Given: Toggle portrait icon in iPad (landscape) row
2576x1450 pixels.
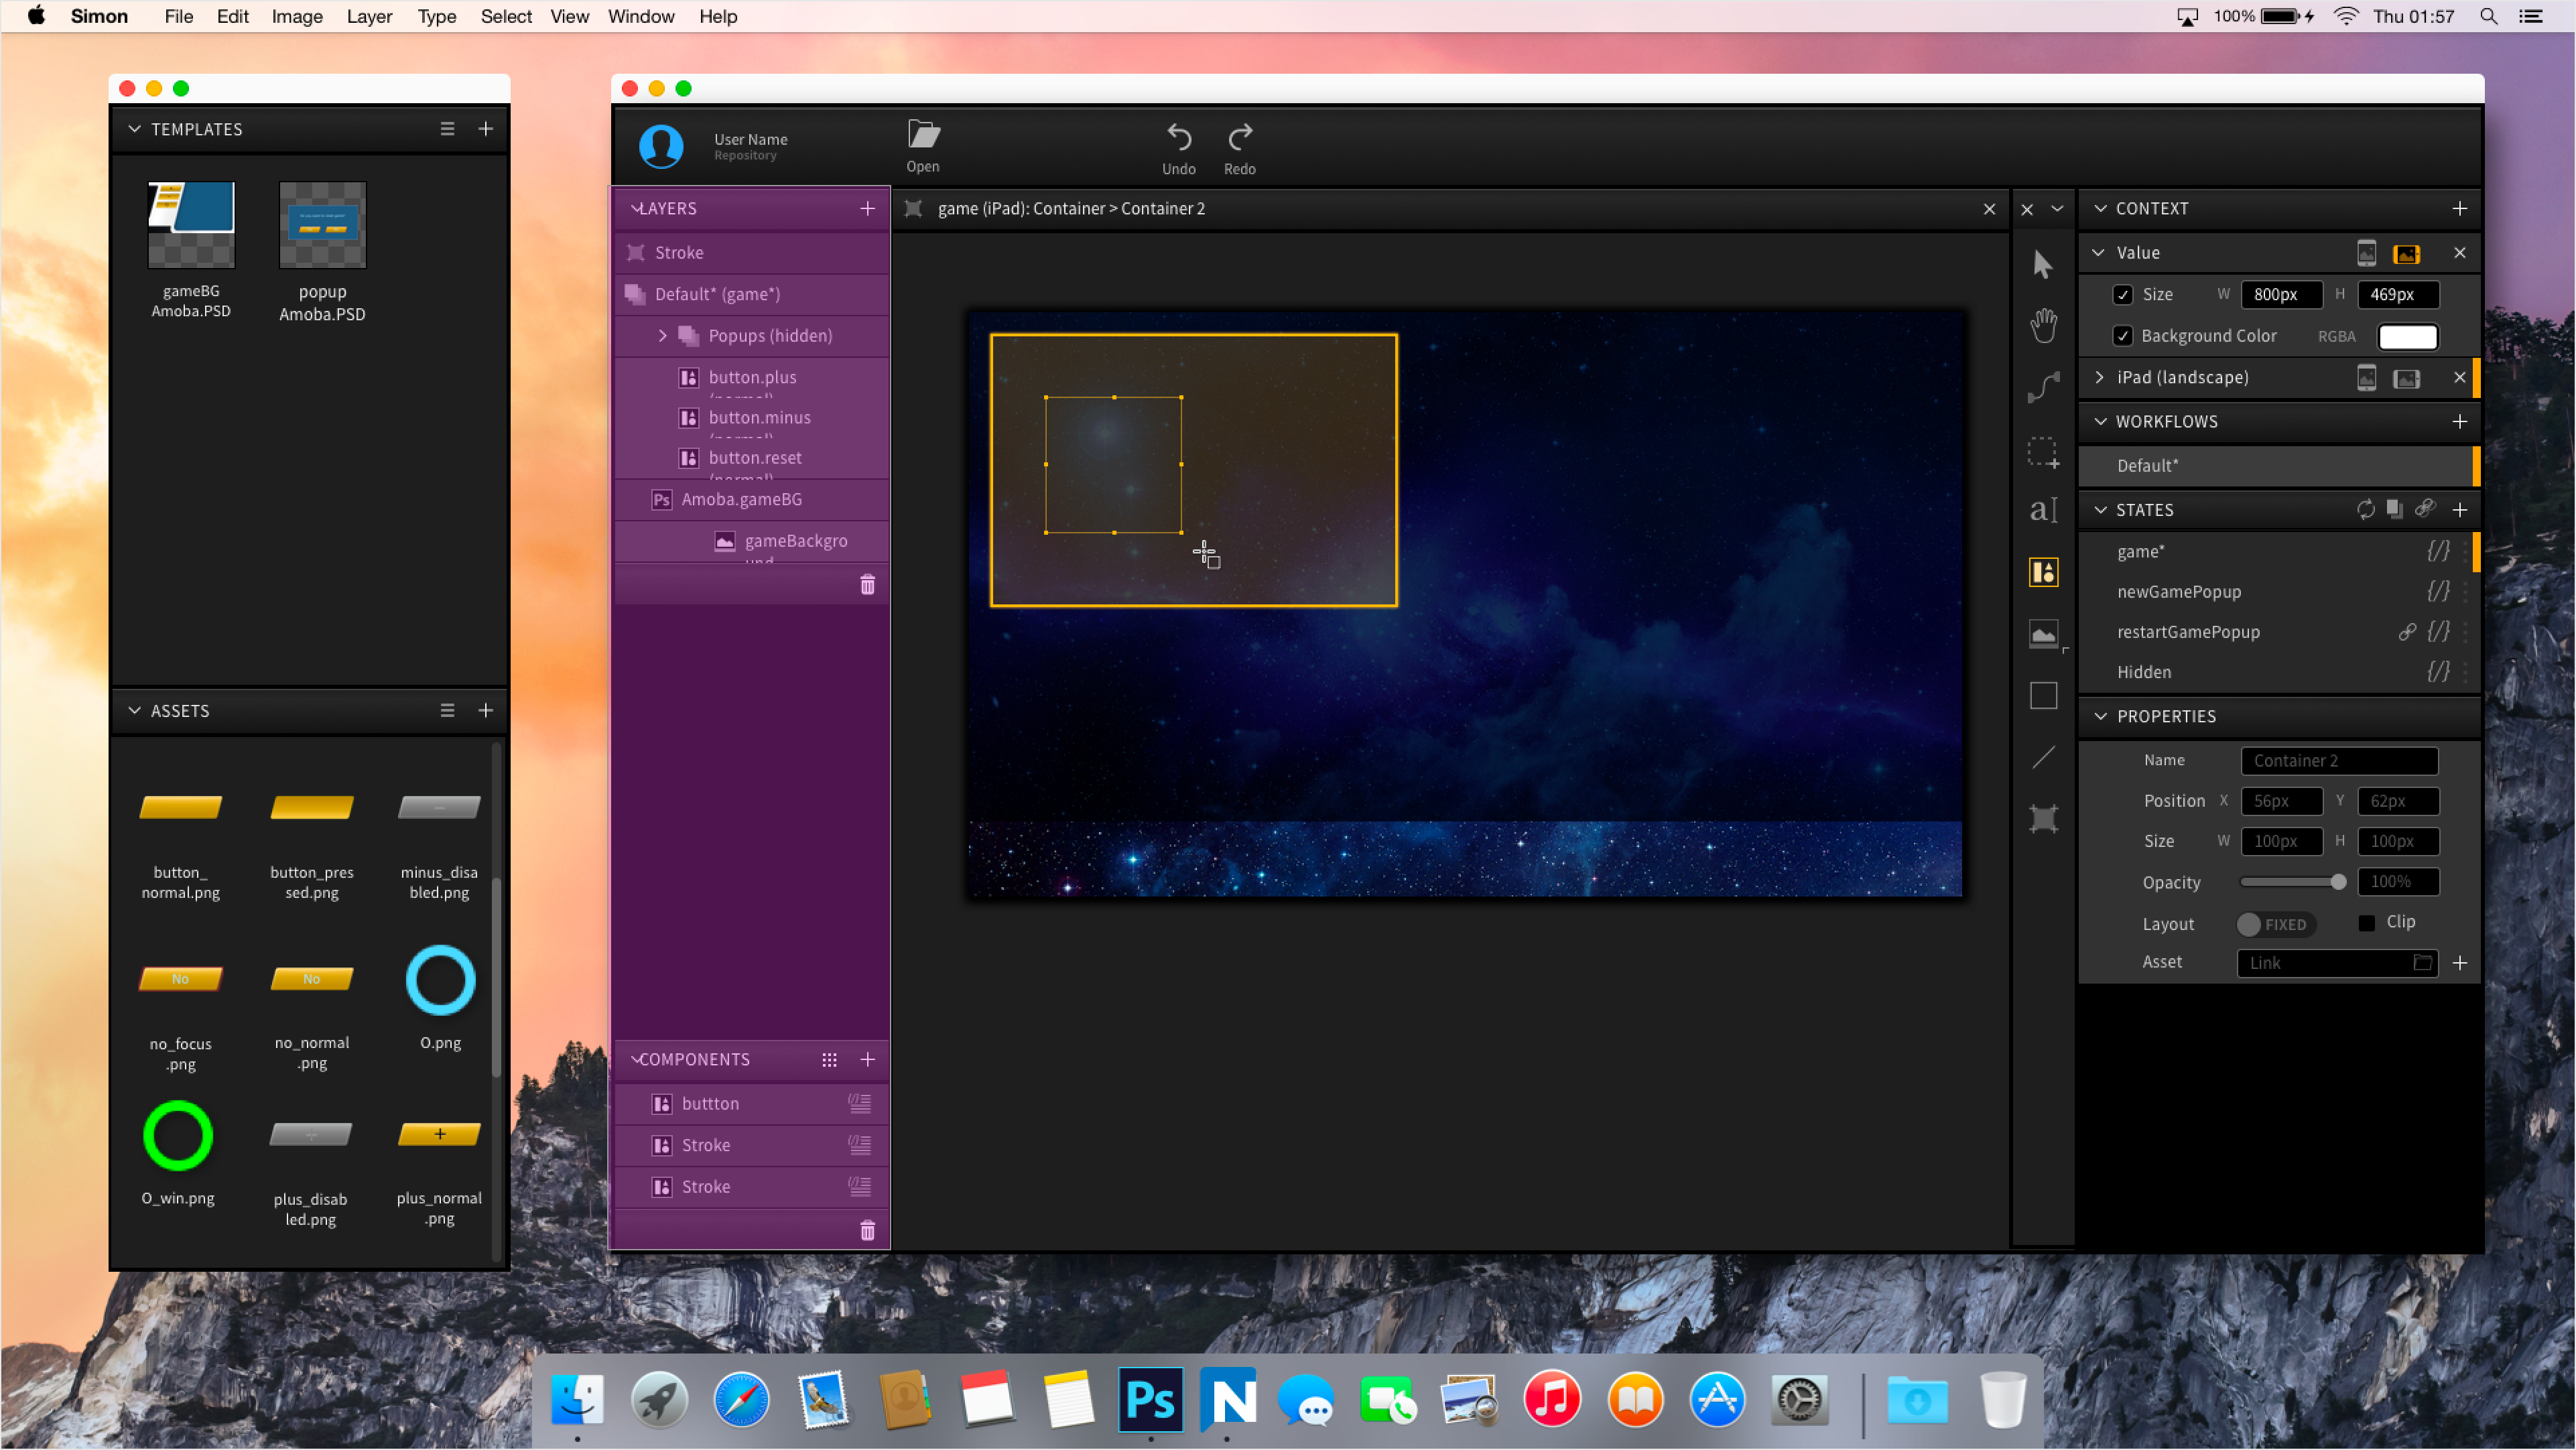Looking at the screenshot, I should point(2366,378).
